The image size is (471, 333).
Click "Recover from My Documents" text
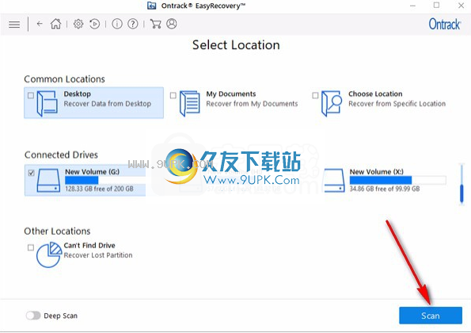point(252,104)
